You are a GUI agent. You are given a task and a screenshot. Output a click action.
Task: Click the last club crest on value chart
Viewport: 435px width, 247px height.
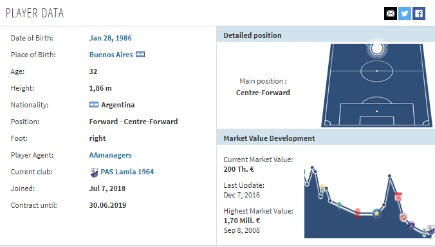[431, 230]
